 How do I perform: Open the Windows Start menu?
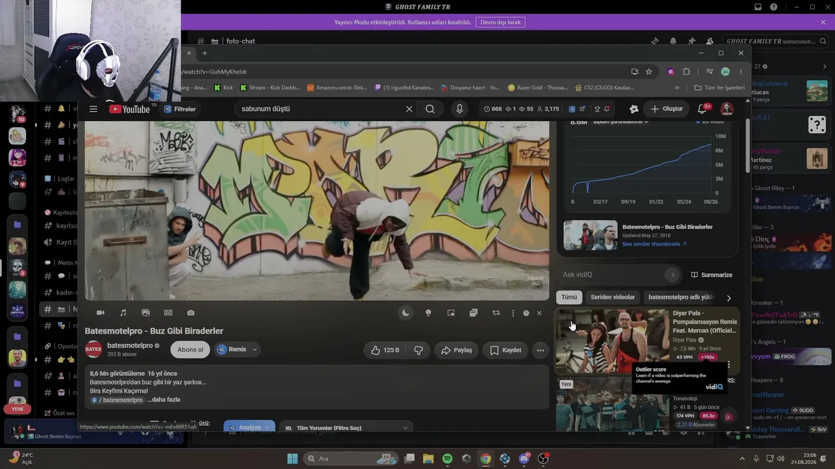(292, 459)
